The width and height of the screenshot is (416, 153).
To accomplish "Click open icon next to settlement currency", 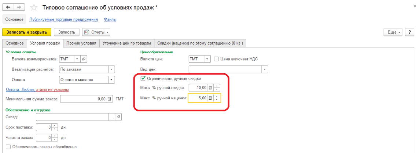I will 84,59.
